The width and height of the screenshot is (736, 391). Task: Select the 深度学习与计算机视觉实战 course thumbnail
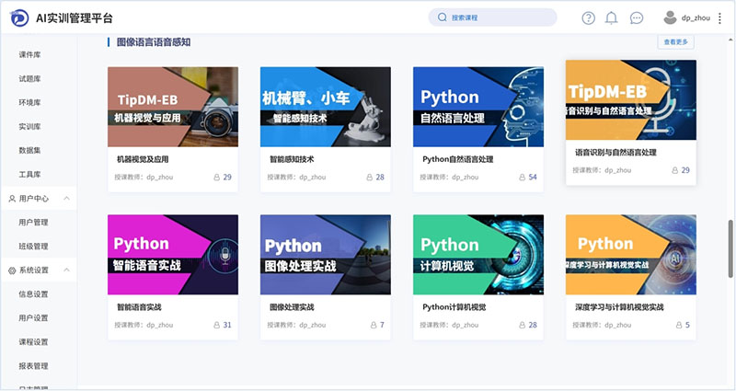click(630, 255)
